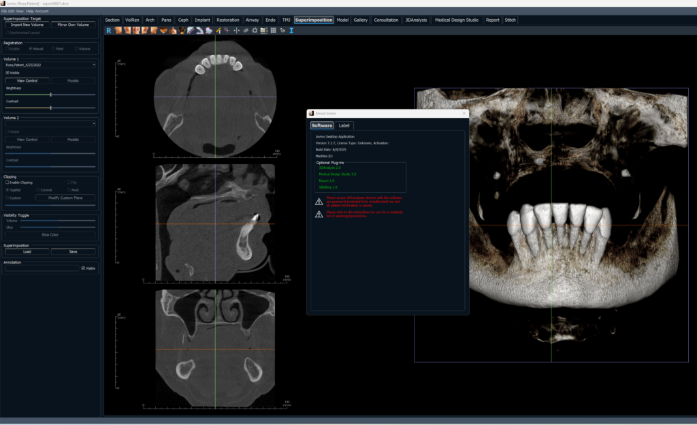Switch to the Ceph tab

183,20
